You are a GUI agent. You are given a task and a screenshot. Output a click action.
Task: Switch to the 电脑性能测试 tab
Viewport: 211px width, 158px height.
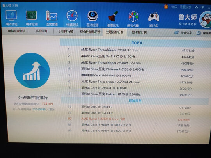pos(16,31)
